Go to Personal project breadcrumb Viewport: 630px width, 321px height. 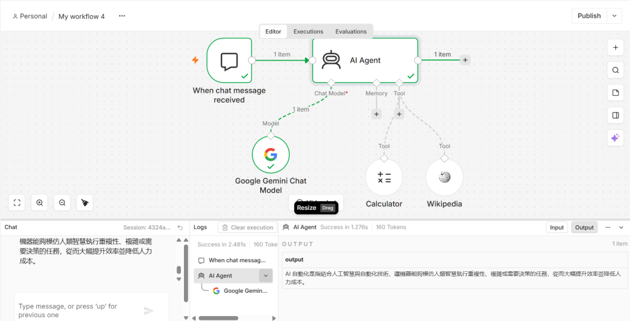30,17
